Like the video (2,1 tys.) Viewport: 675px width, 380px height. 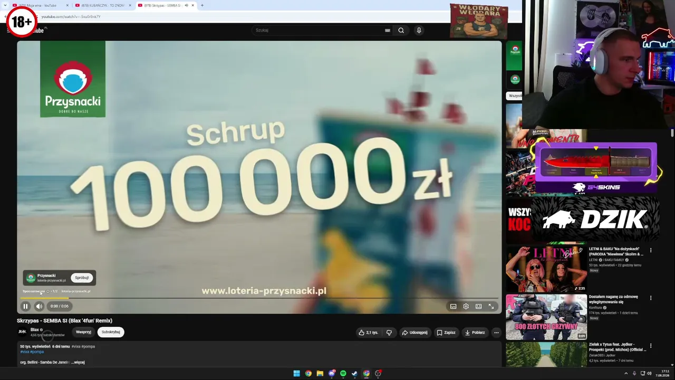368,332
